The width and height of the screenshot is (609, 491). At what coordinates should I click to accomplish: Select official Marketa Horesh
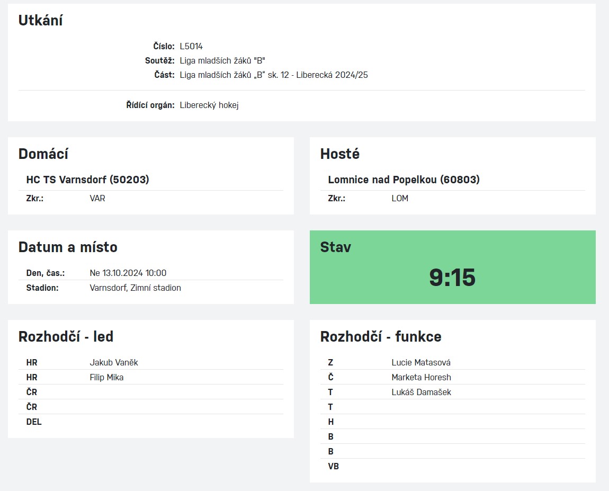421,377
